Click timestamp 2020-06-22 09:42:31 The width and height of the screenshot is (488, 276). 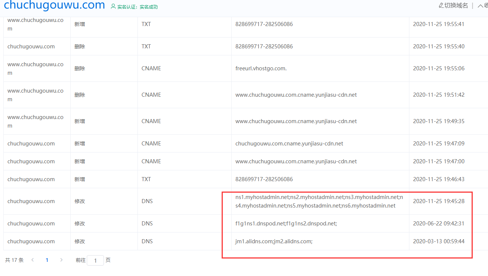438,224
